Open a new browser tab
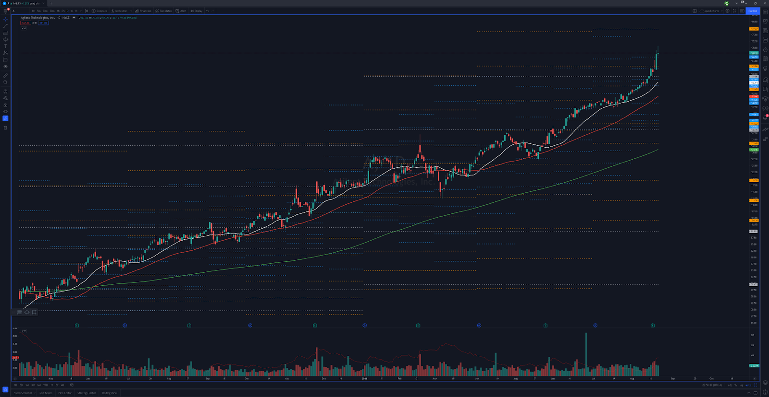769x397 pixels. [51, 3]
